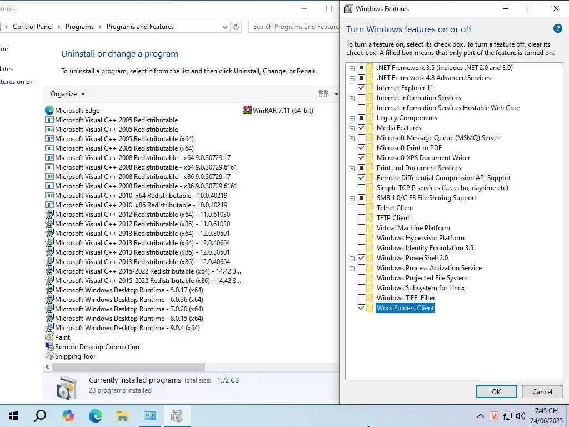Uncheck Internet Explorer 11 feature
The image size is (569, 427).
[361, 88]
